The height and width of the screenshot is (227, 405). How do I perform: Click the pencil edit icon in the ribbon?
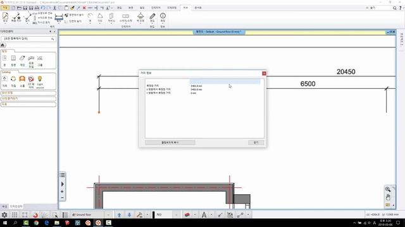coord(153,16)
